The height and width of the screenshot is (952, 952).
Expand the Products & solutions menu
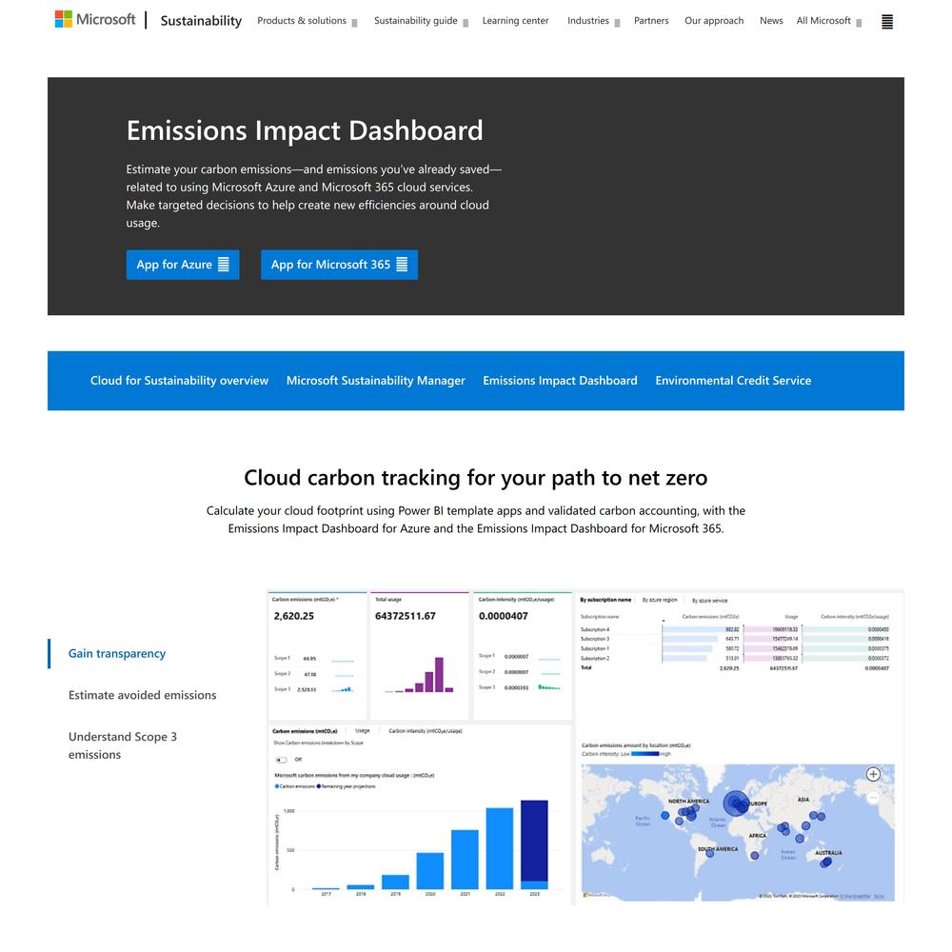tap(307, 21)
